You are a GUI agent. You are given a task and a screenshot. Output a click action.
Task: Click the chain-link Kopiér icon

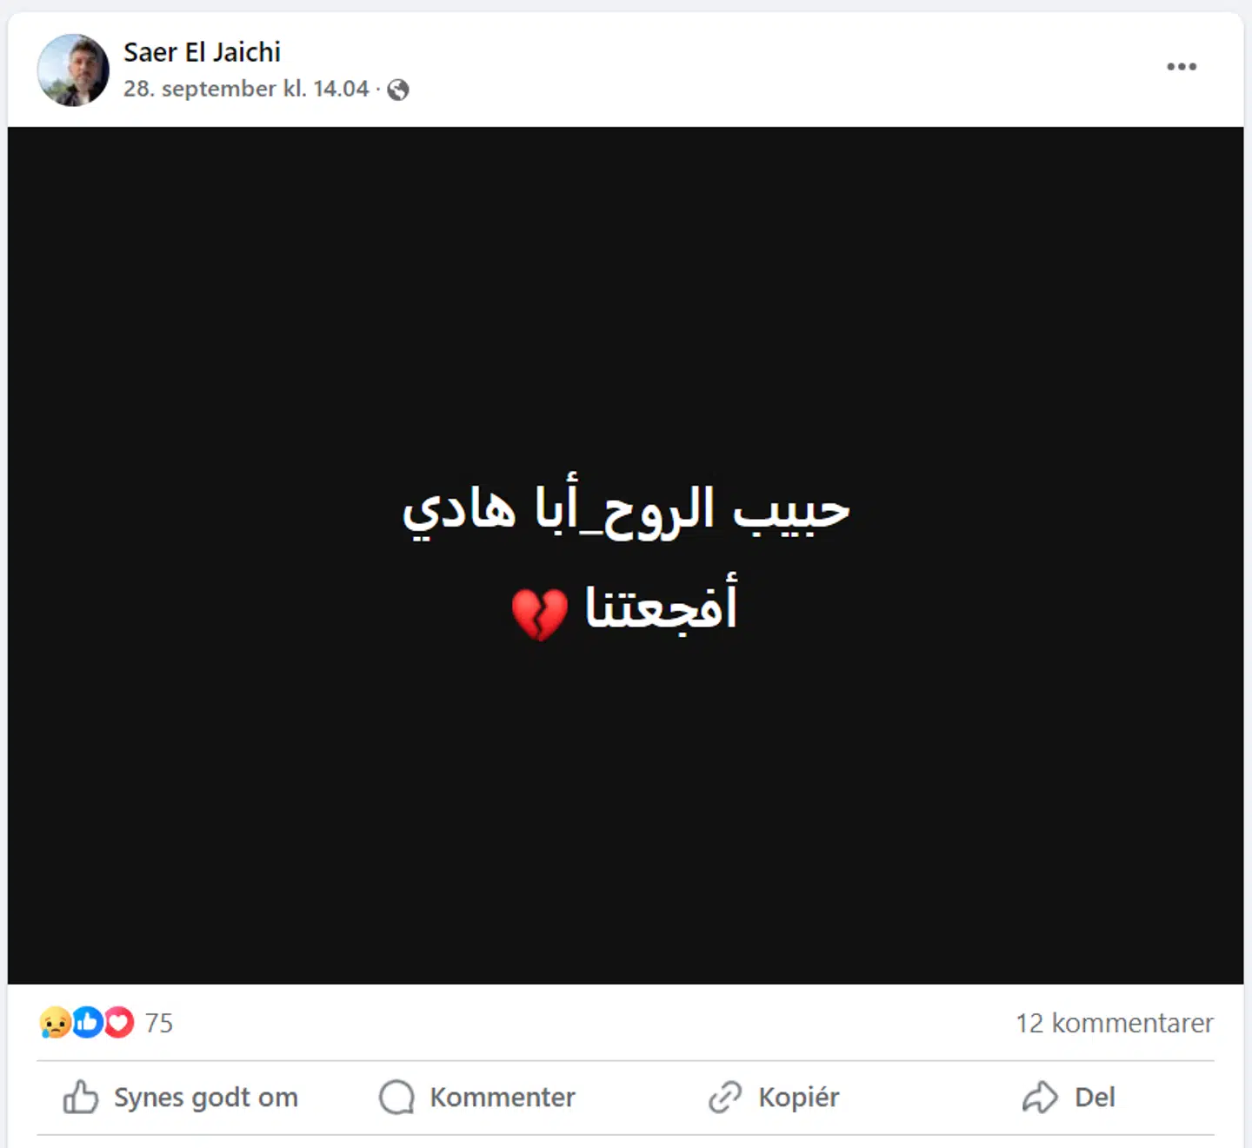(x=725, y=1098)
